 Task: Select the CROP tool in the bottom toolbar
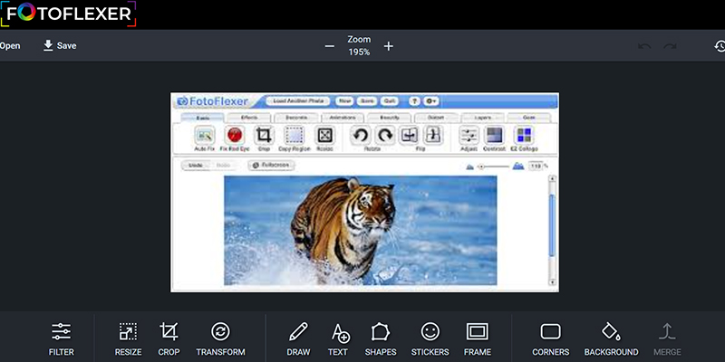pos(169,339)
